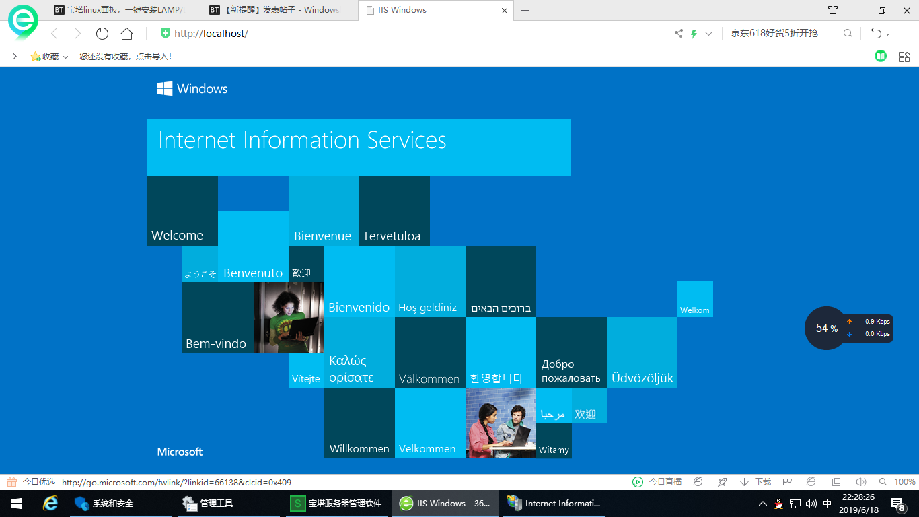Viewport: 919px width, 517px height.
Task: Click the IE compatibility mode icon in status bar
Action: coord(811,482)
